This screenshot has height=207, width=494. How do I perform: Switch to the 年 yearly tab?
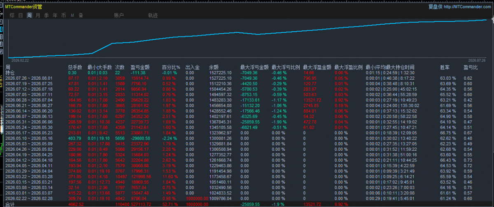click(55, 16)
